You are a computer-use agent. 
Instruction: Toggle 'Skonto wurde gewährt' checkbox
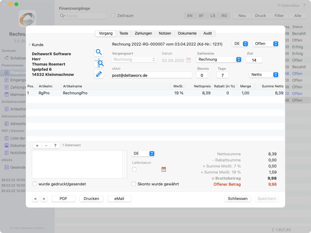134,184
